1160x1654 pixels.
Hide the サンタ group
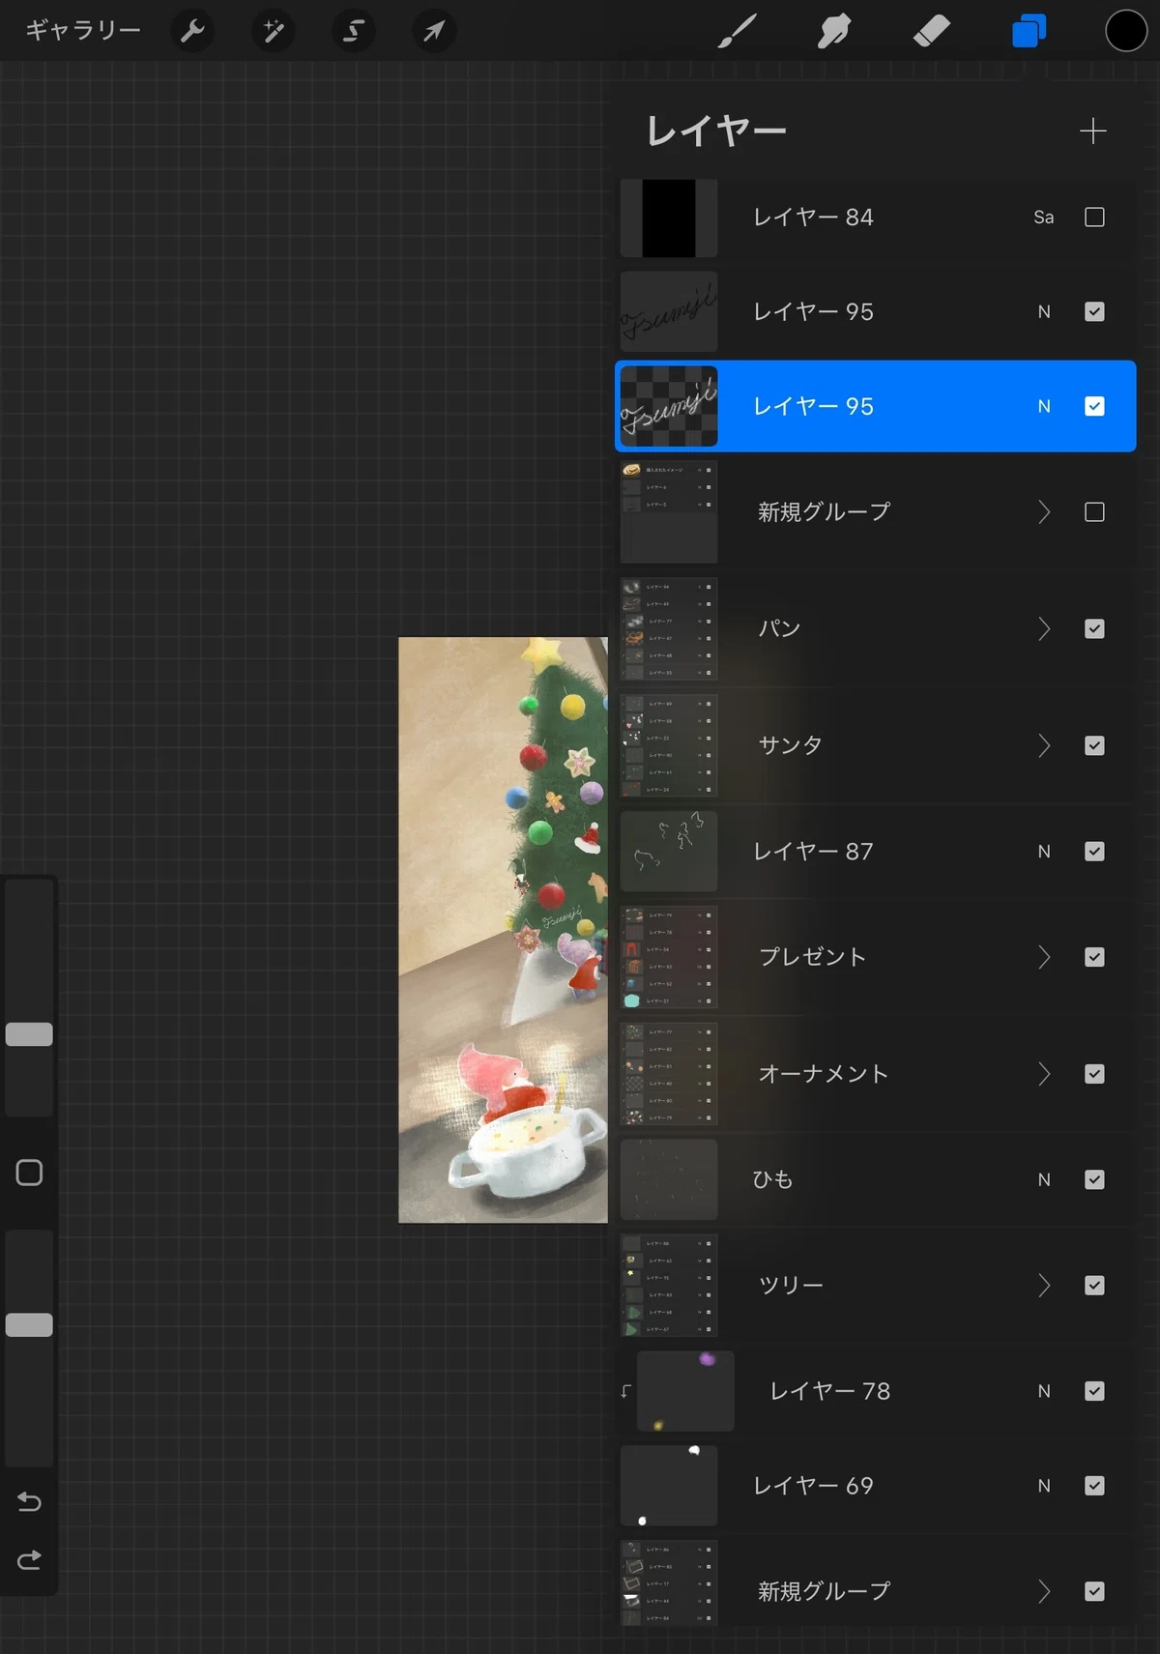click(x=1094, y=745)
